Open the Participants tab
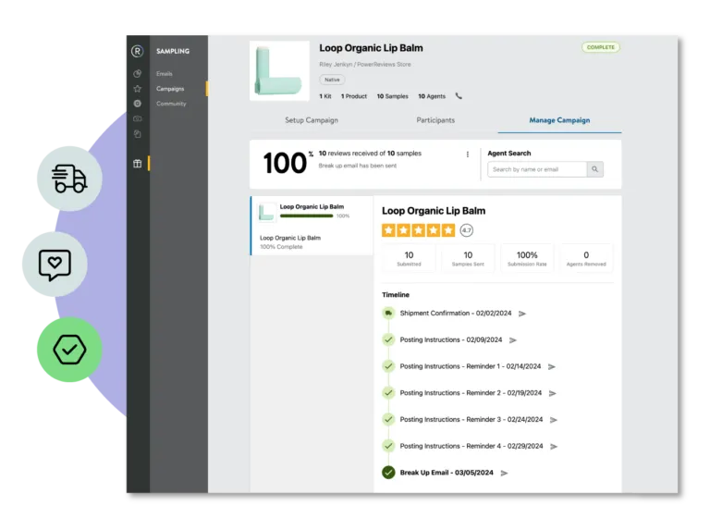Screen dimensions: 710x530 tap(435, 120)
